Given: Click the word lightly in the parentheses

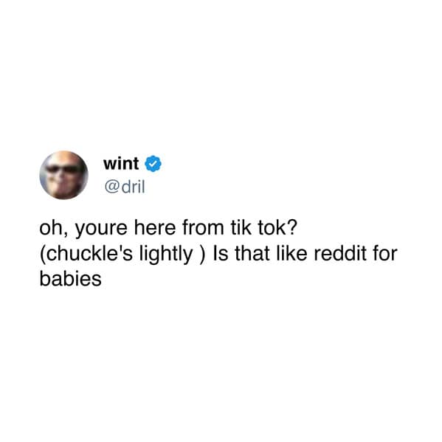Looking at the screenshot, I should click(x=166, y=254).
